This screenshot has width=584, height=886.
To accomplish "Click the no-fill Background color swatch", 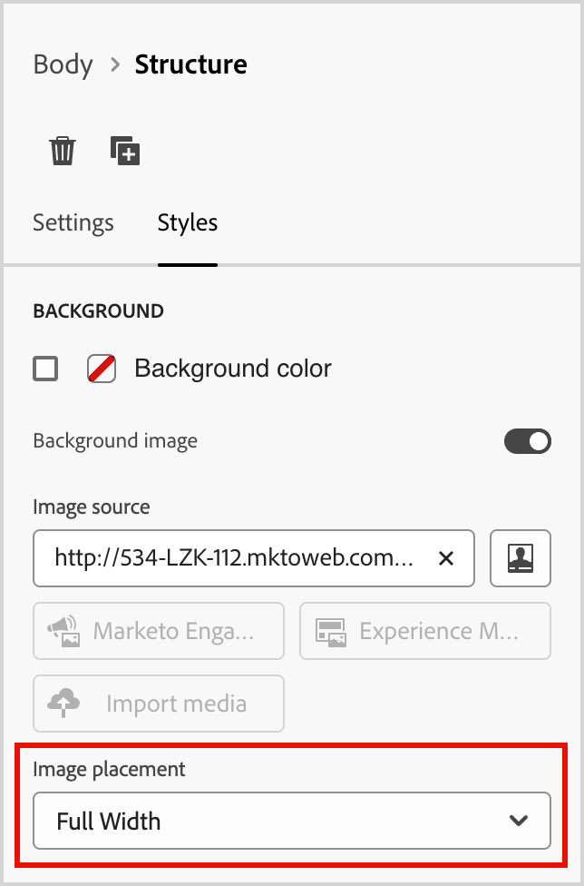I will click(x=102, y=369).
